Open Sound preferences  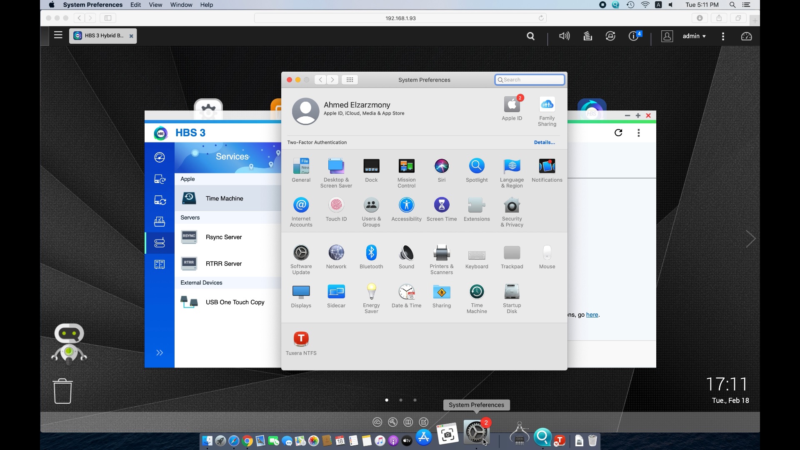pyautogui.click(x=406, y=257)
